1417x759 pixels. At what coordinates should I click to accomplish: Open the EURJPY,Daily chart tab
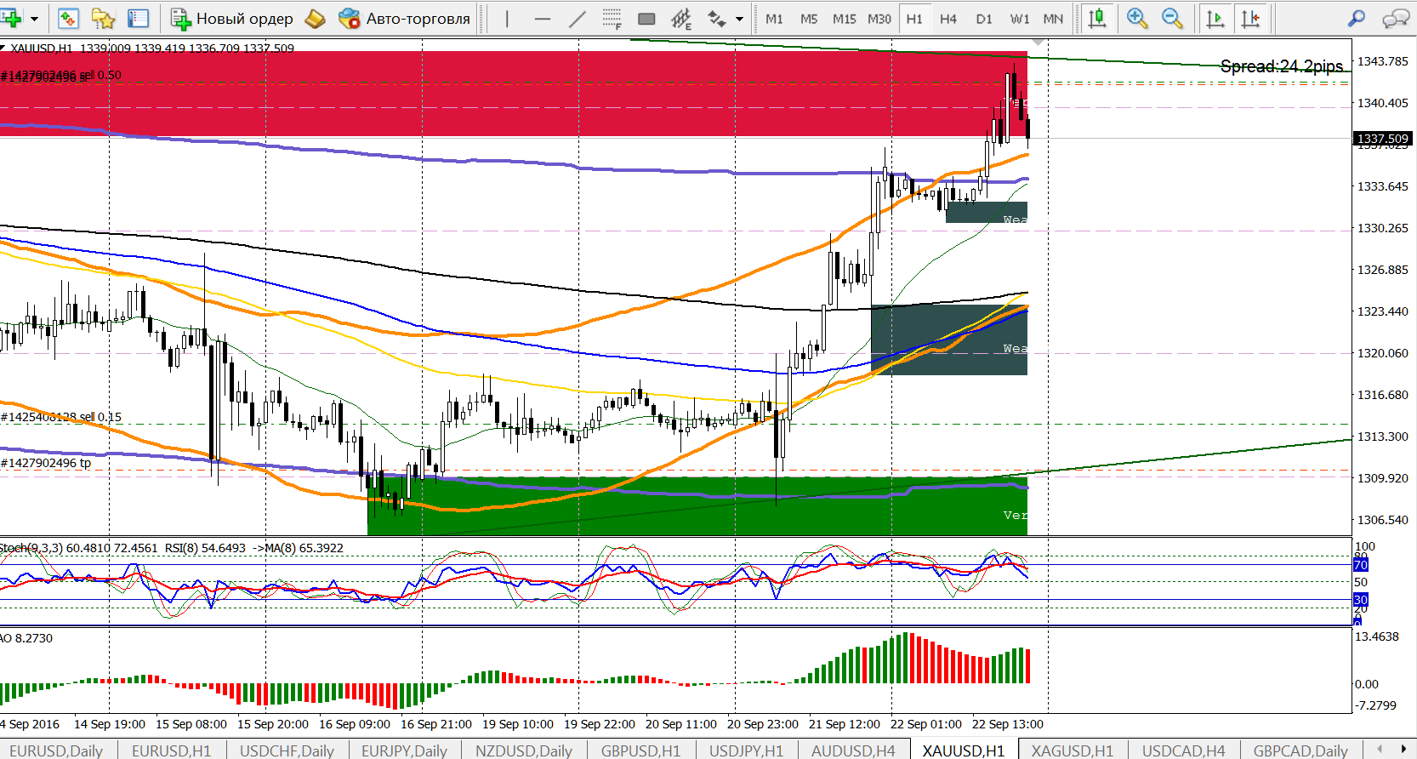coord(404,750)
